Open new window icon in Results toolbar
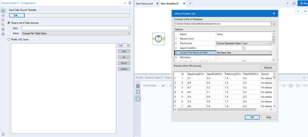 pos(298,86)
